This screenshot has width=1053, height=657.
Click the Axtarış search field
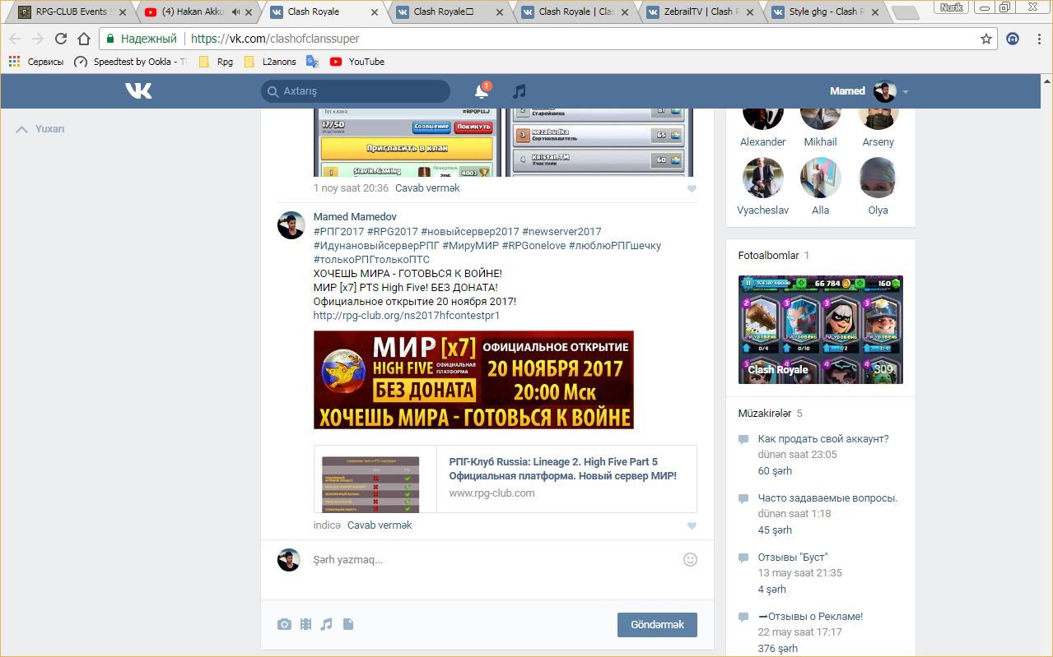click(x=356, y=91)
